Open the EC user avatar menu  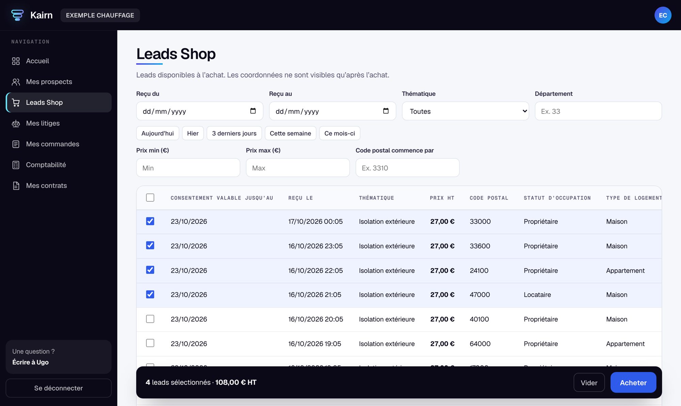[x=663, y=15]
